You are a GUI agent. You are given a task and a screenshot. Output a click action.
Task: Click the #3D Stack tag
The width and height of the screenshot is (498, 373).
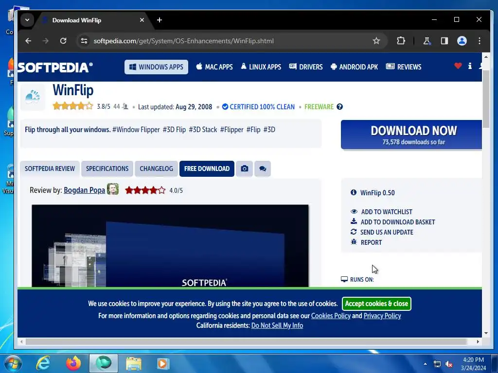(203, 130)
